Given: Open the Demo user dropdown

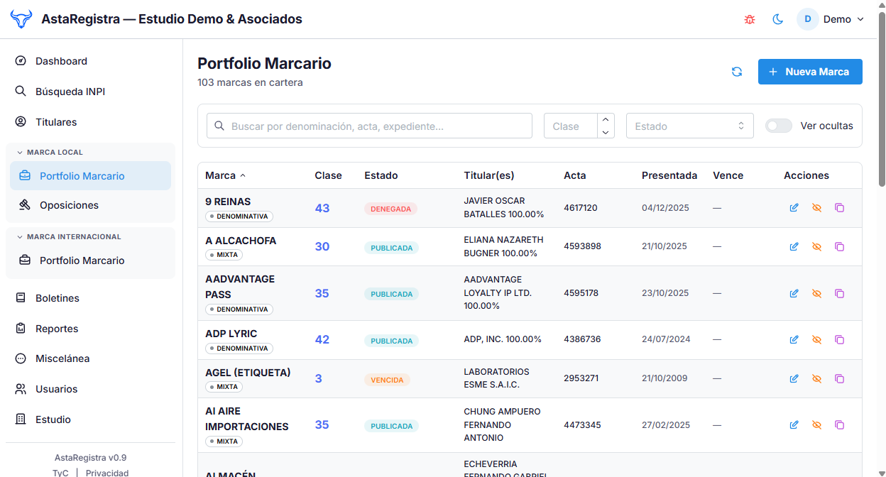Looking at the screenshot, I should 831,19.
